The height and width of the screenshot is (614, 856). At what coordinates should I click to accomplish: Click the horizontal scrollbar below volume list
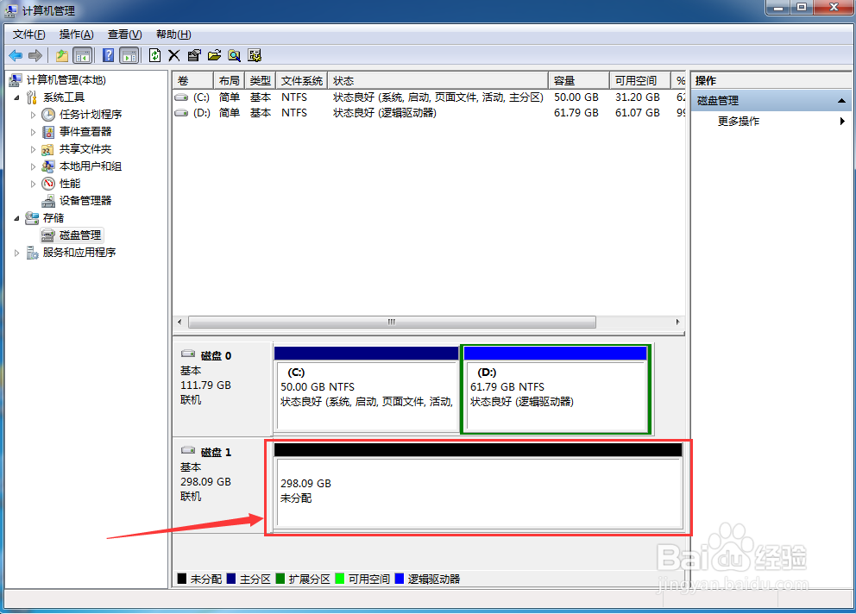tap(391, 322)
